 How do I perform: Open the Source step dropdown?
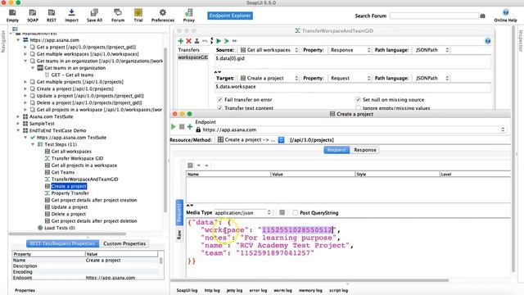coord(269,50)
